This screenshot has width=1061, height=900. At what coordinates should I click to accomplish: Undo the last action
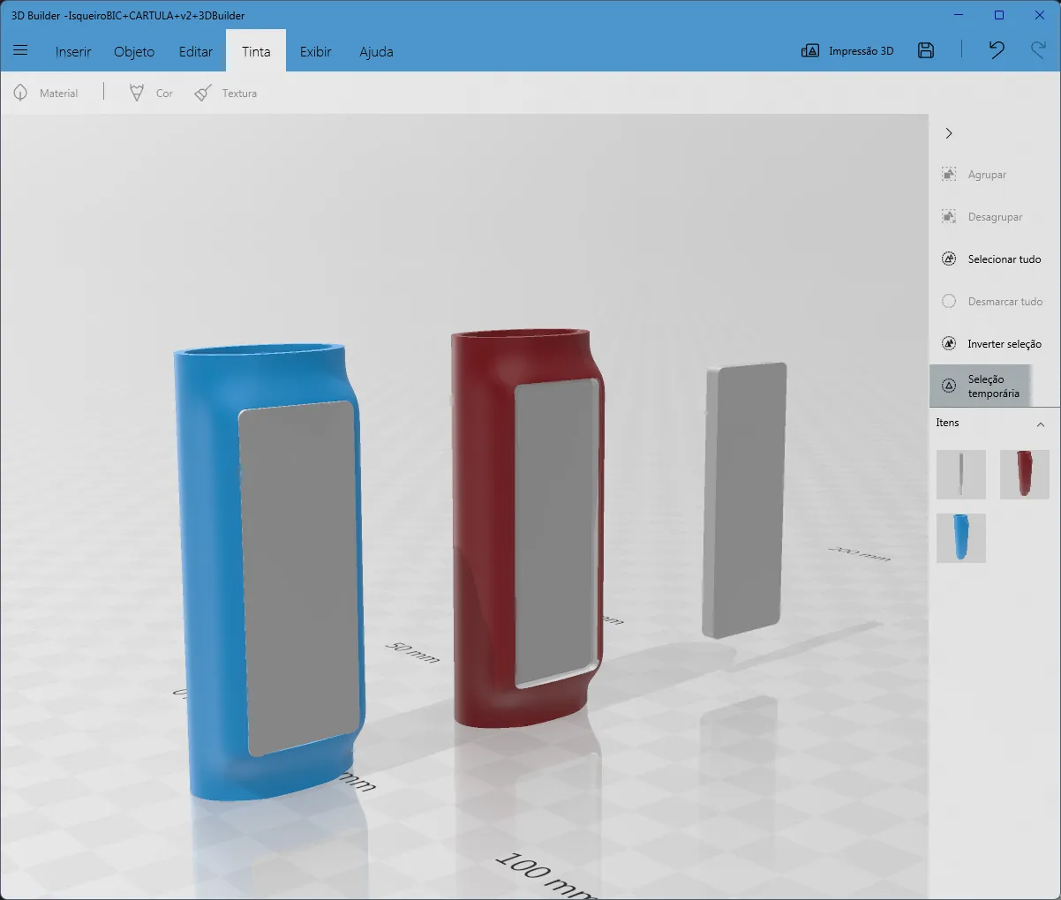(997, 50)
